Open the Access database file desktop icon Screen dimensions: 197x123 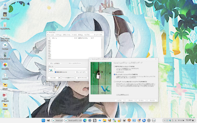point(5,97)
